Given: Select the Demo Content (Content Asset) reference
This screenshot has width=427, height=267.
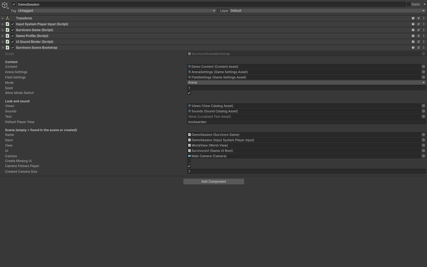Looking at the screenshot, I should point(304,66).
